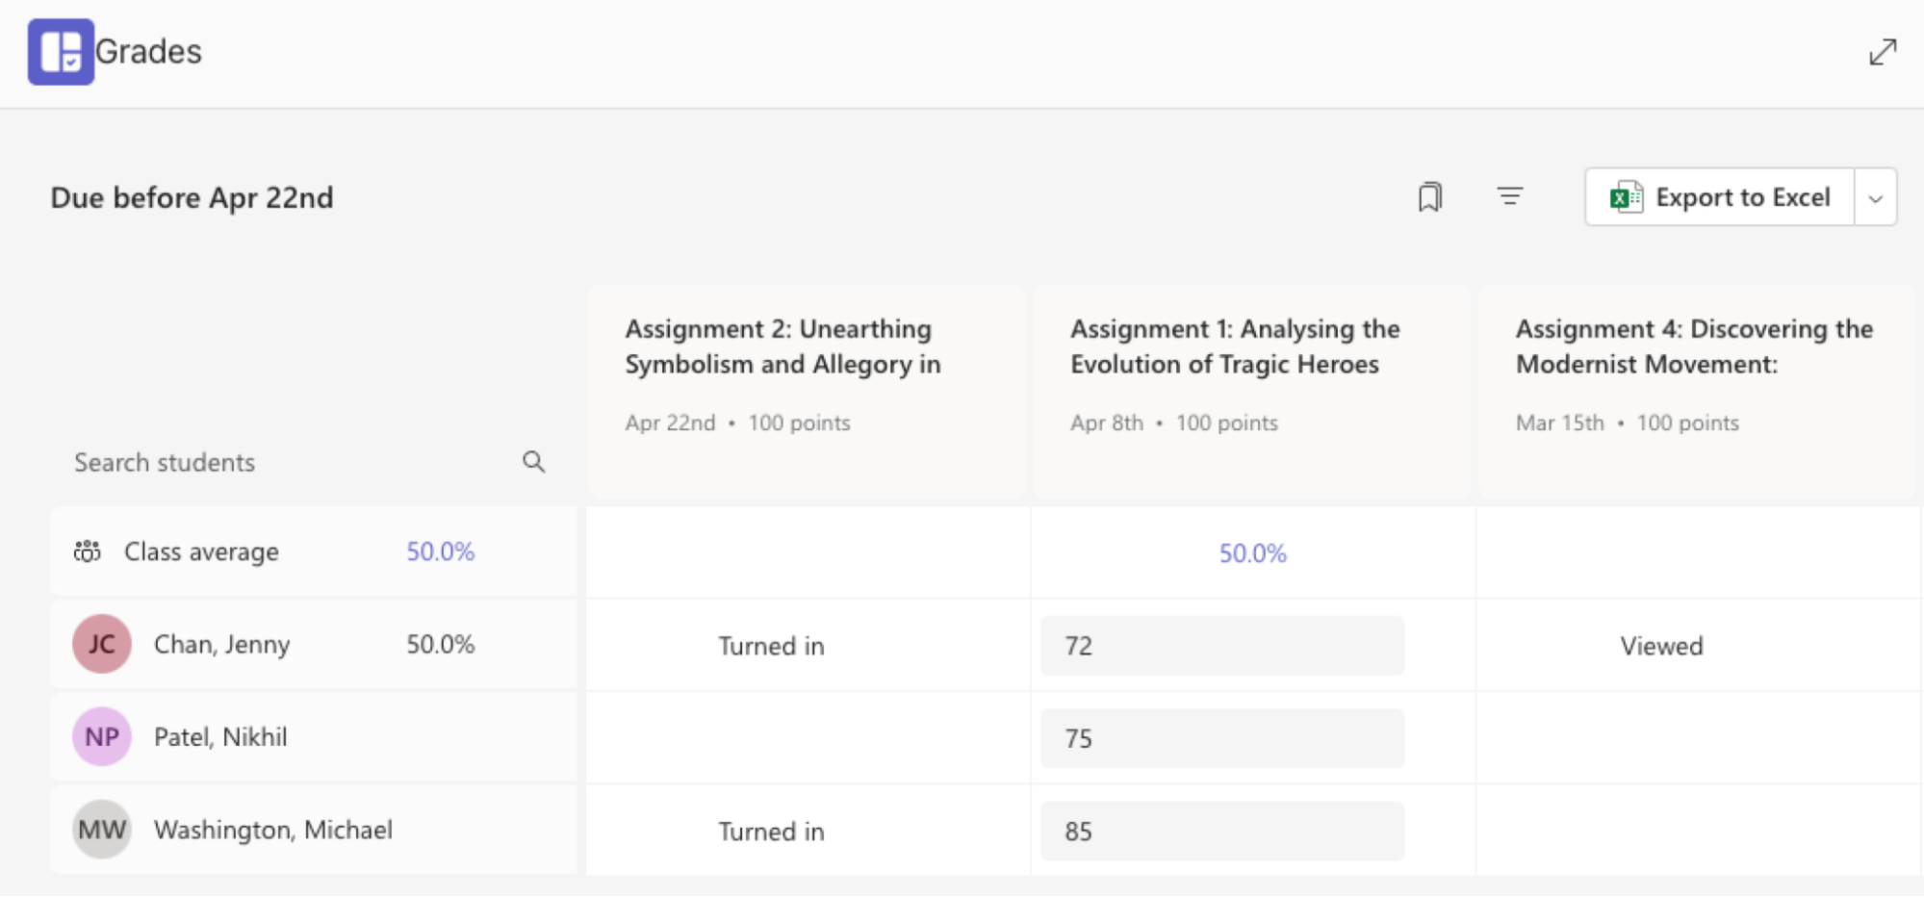
Task: Click the Search students field
Action: (x=241, y=462)
